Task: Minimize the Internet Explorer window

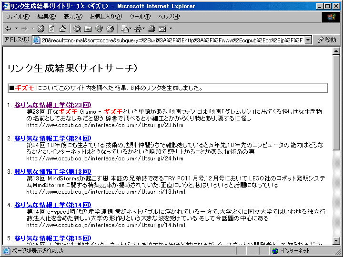Action: point(320,6)
